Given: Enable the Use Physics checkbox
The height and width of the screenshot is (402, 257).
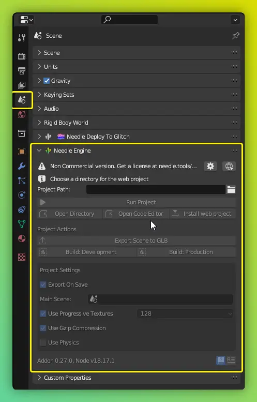Looking at the screenshot, I should tap(43, 343).
